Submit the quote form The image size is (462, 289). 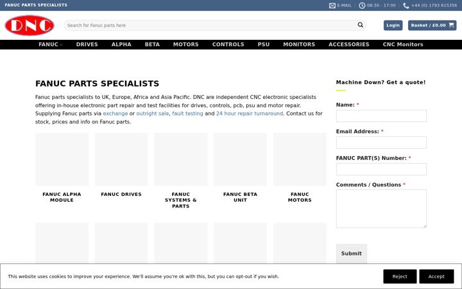pyautogui.click(x=352, y=253)
